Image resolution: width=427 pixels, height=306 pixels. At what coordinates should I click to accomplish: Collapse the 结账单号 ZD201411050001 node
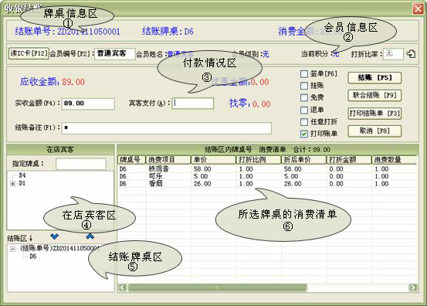tap(12, 249)
